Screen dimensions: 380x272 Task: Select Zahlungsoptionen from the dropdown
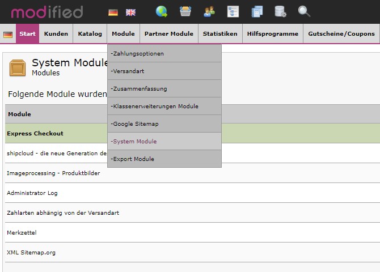tap(164, 53)
